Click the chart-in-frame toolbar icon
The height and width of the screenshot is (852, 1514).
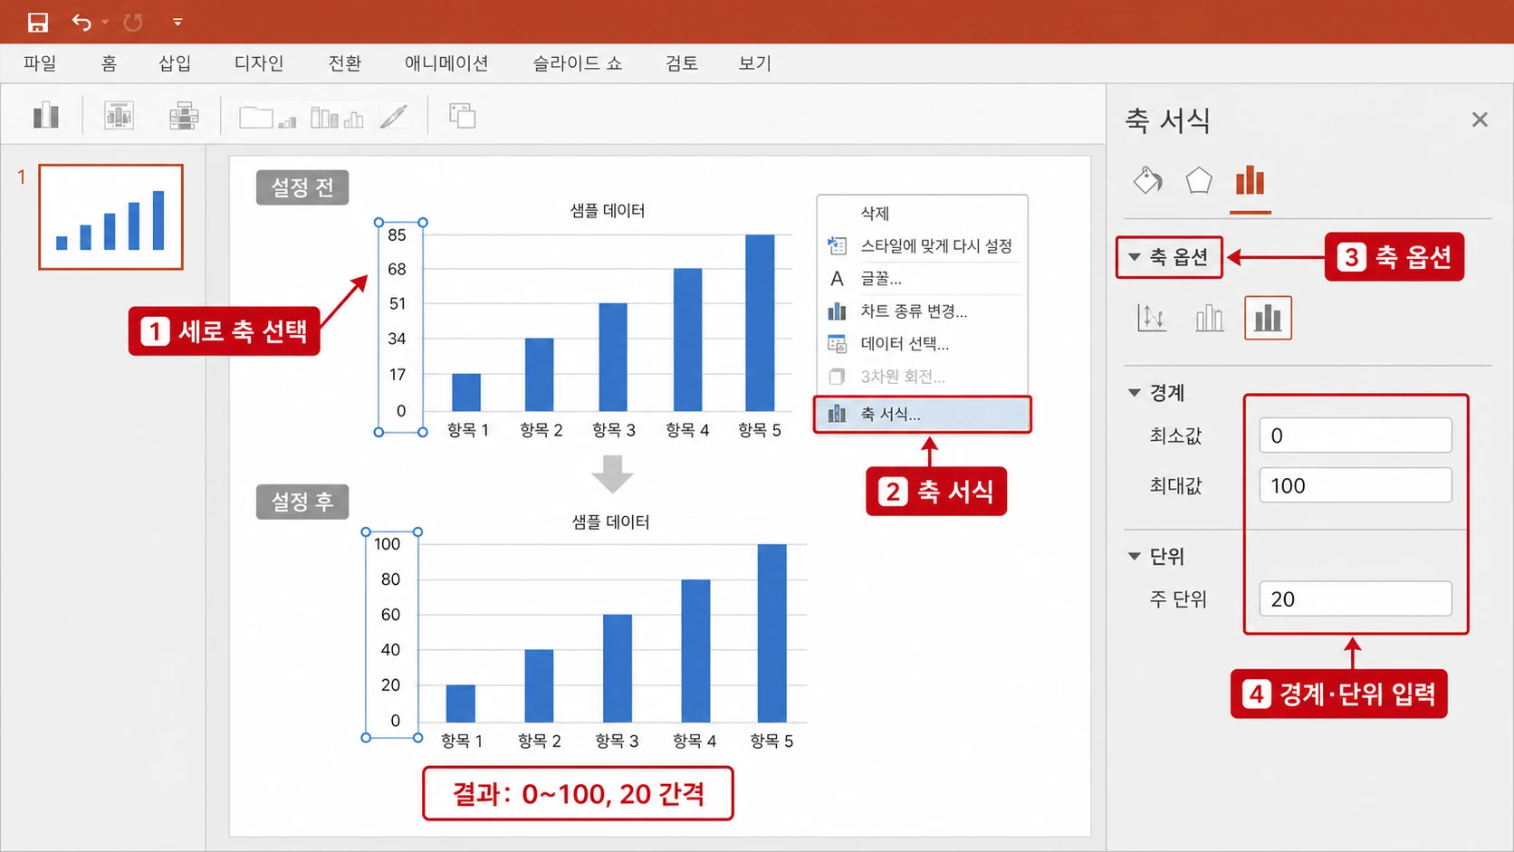coord(119,116)
